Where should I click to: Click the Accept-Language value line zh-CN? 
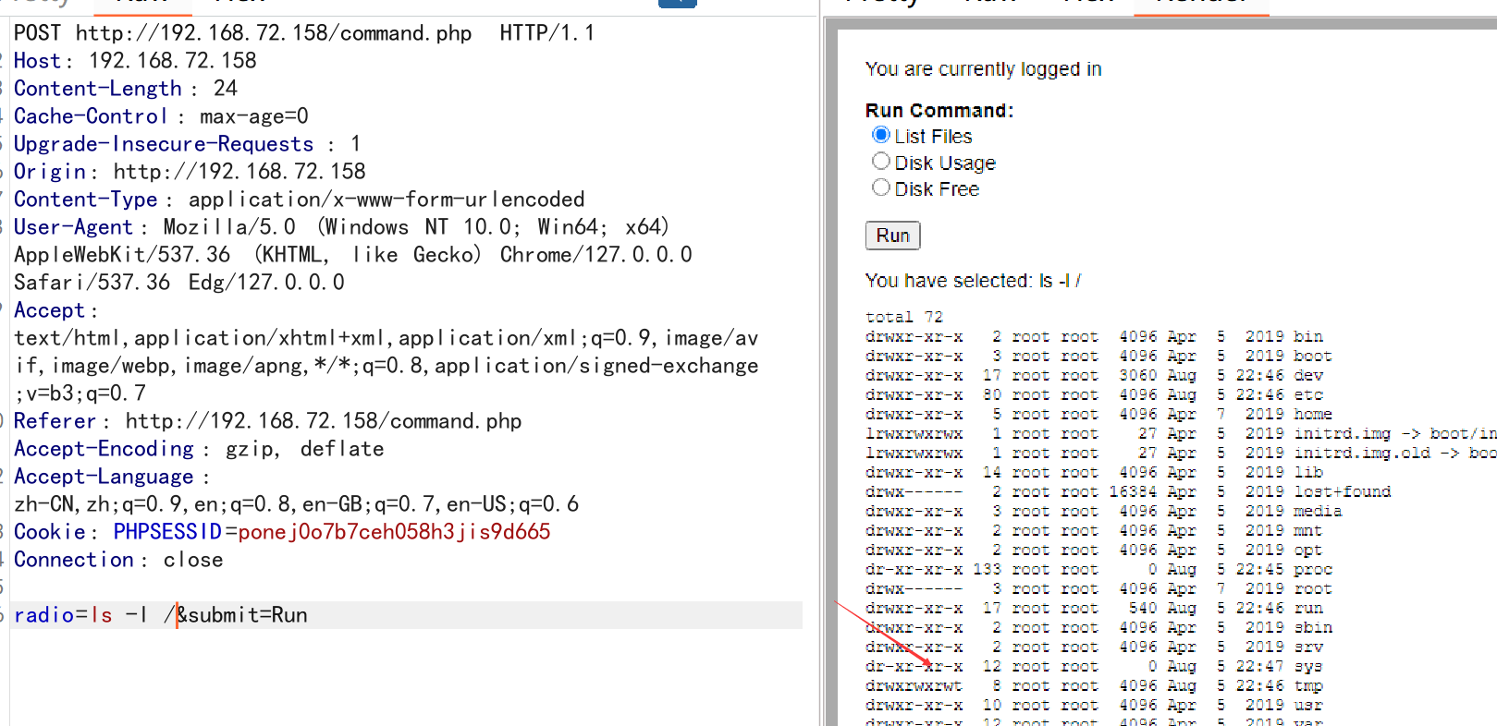297,504
